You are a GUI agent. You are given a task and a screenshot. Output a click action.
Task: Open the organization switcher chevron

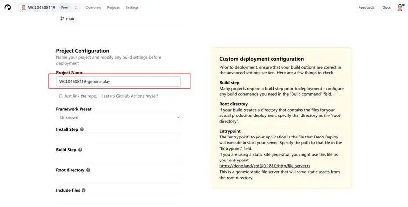(75, 8)
